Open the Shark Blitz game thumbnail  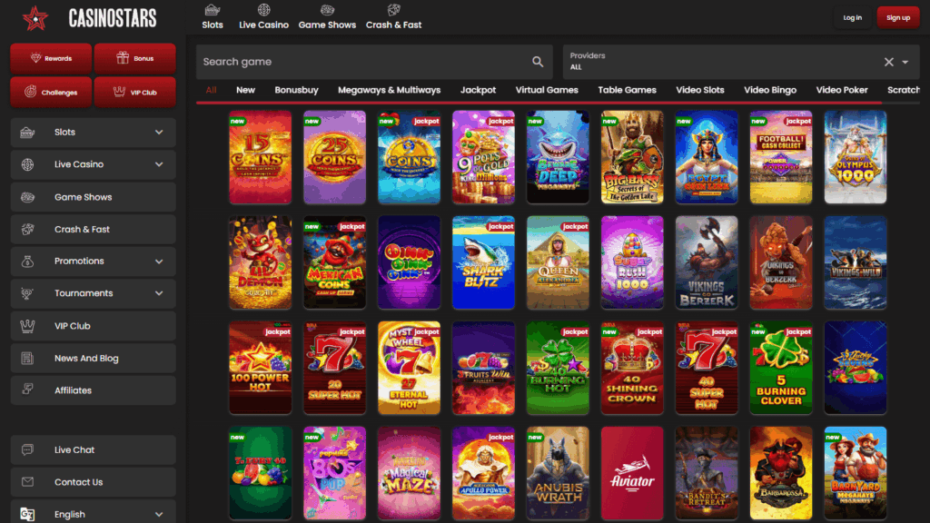(x=483, y=262)
